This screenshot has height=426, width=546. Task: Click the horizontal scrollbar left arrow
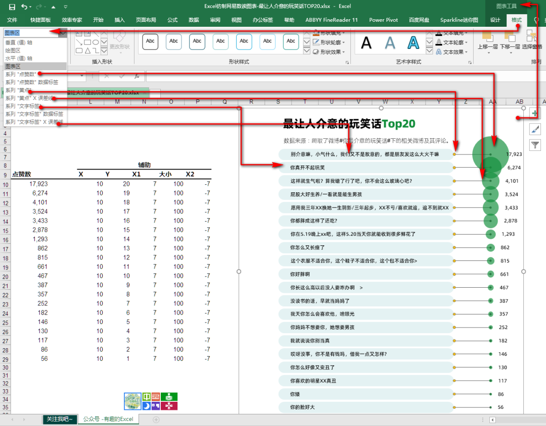coord(492,420)
